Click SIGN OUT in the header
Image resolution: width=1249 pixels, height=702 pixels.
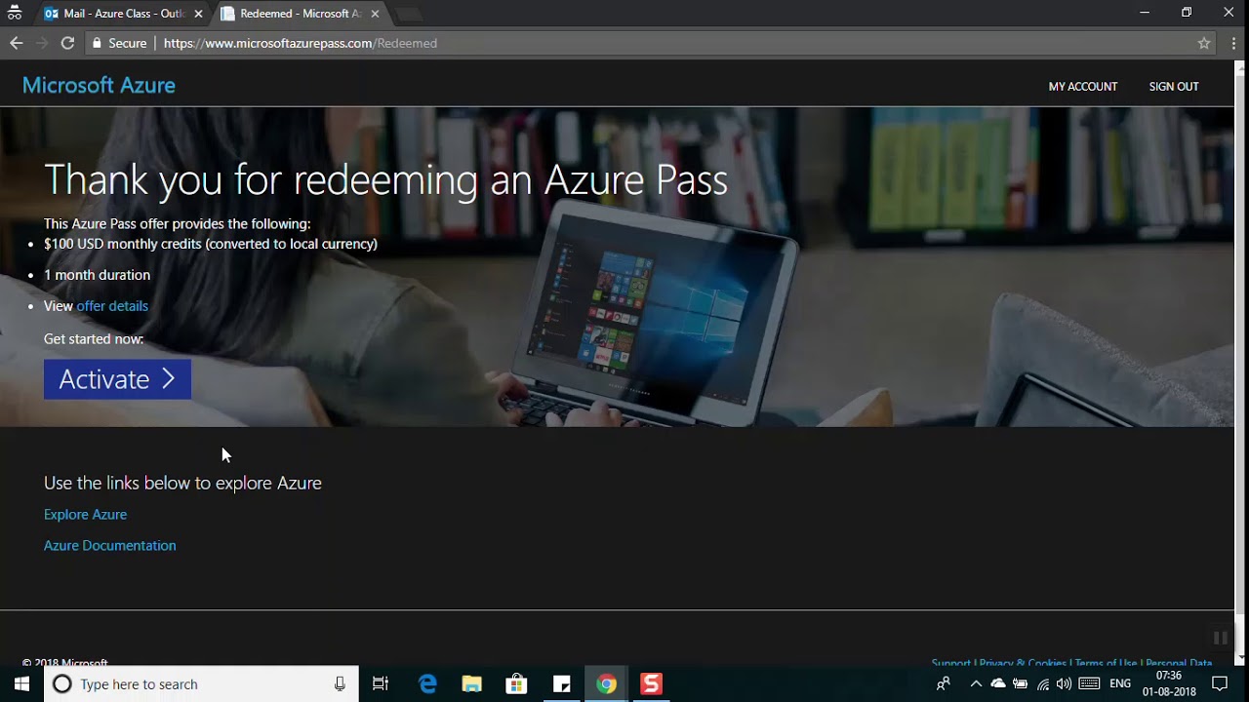coord(1174,87)
